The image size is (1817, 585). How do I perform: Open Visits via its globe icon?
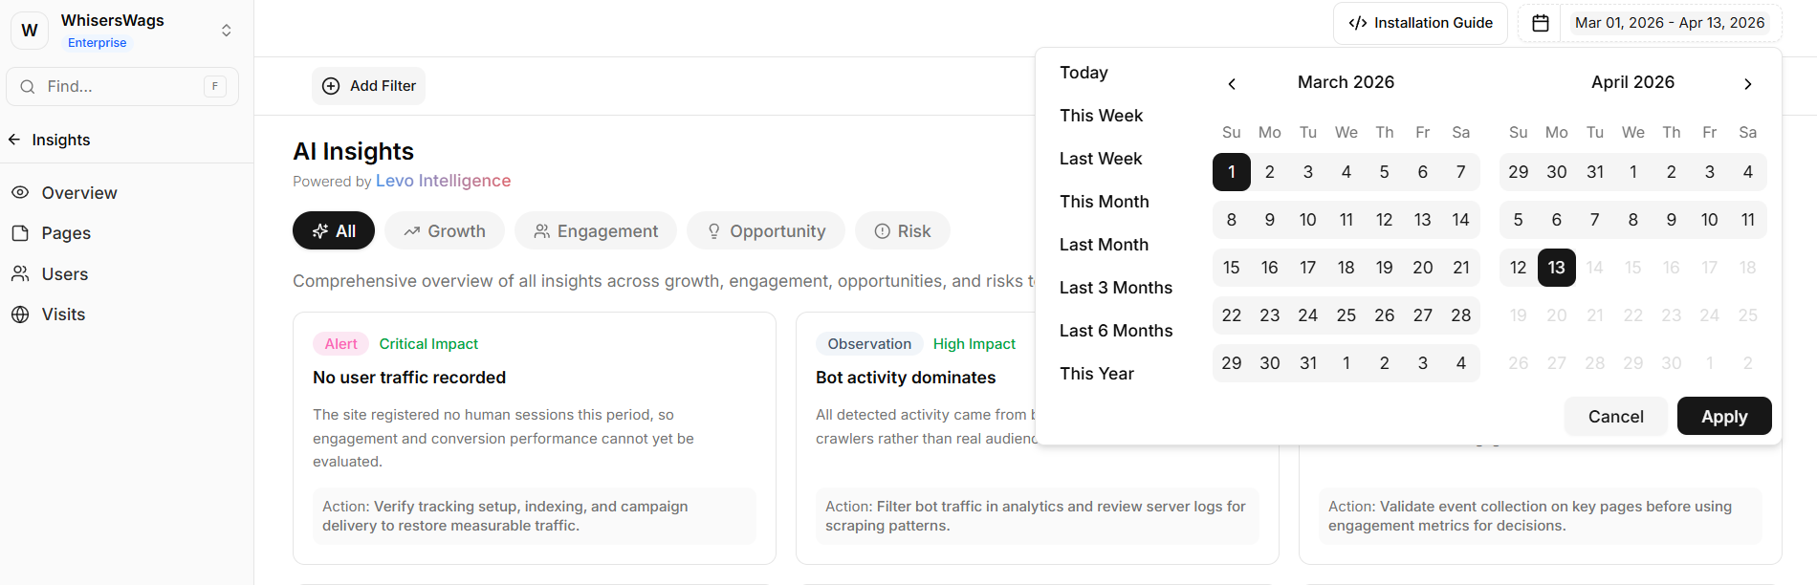click(x=20, y=314)
